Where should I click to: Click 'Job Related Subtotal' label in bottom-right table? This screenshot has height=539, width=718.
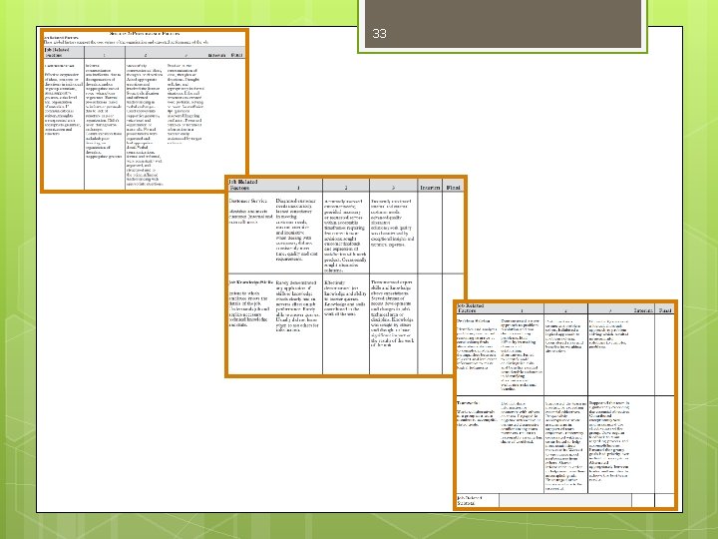(x=470, y=500)
